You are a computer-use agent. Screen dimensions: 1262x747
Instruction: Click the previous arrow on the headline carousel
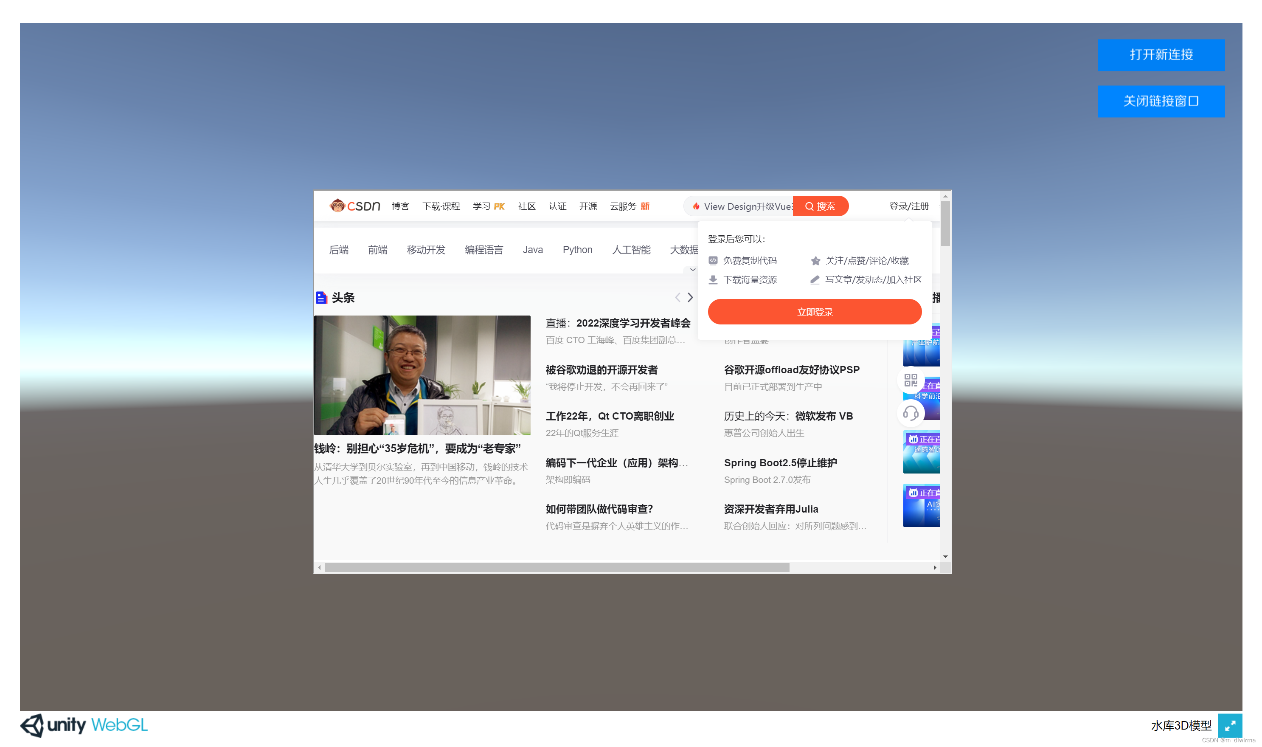tap(677, 298)
